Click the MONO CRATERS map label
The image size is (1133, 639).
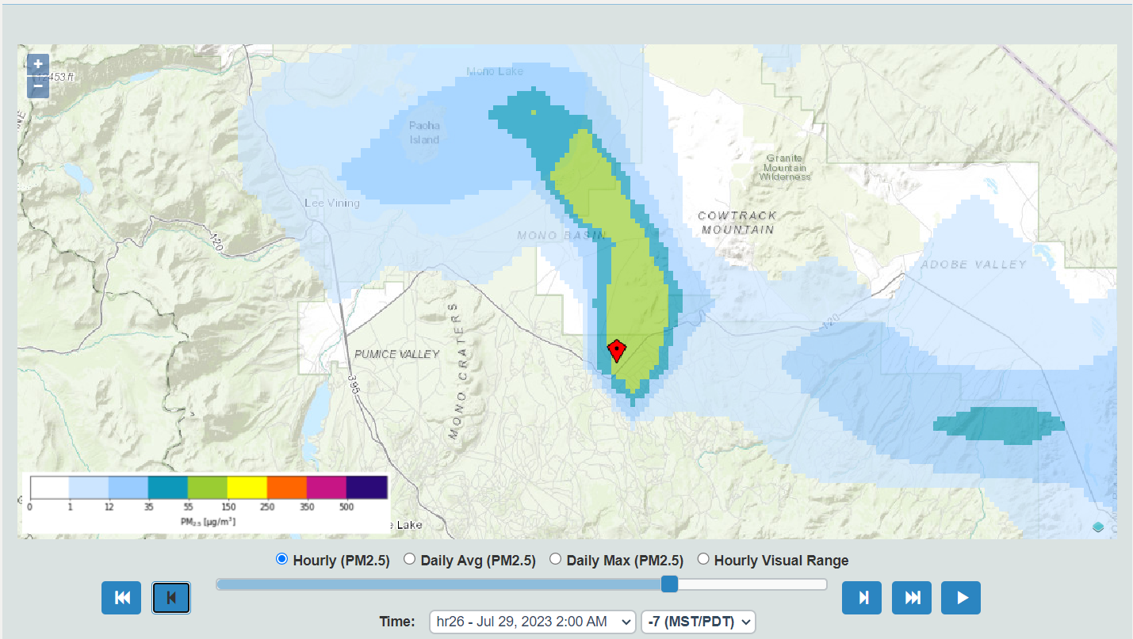(x=454, y=371)
